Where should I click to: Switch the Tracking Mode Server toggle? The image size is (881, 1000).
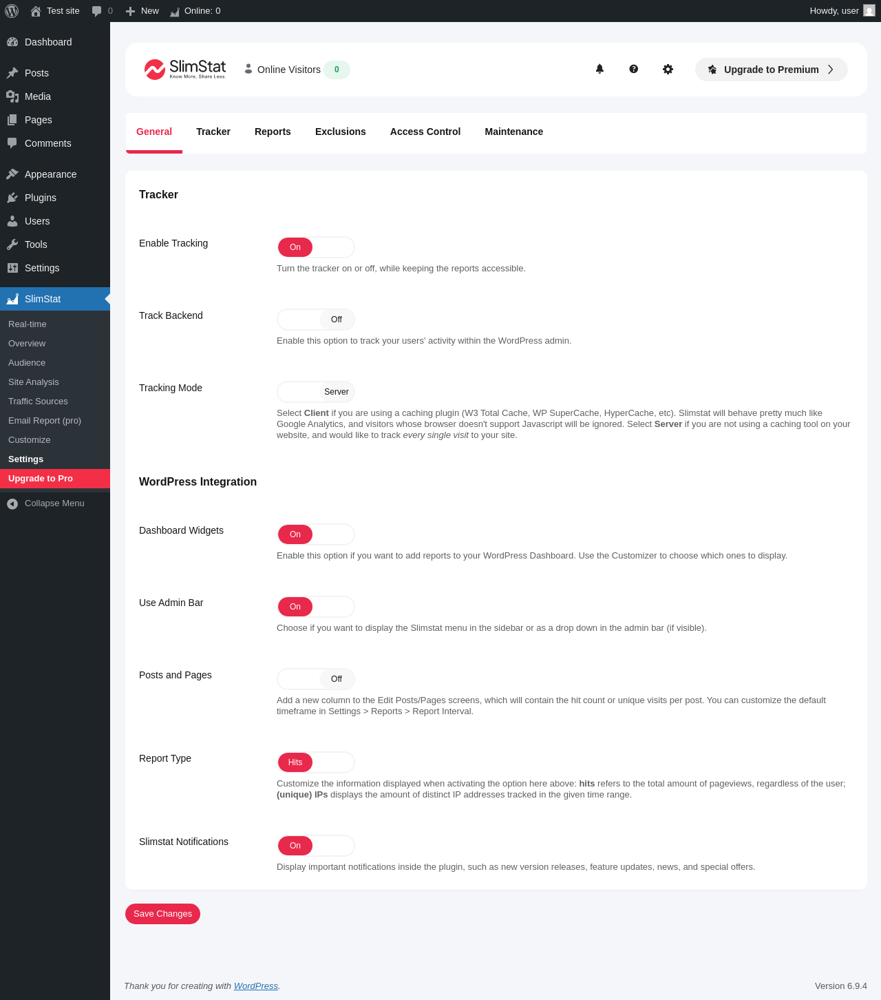click(x=316, y=392)
